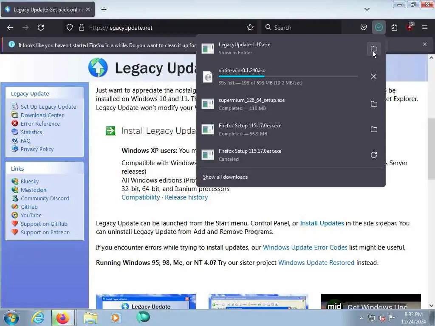Go to the Error Reference page
The image size is (435, 326).
(x=40, y=124)
